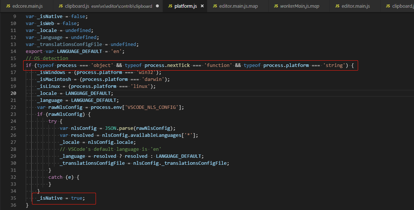Click line number 20 in gutter
Image resolution: width=414 pixels, height=210 pixels.
13,93
